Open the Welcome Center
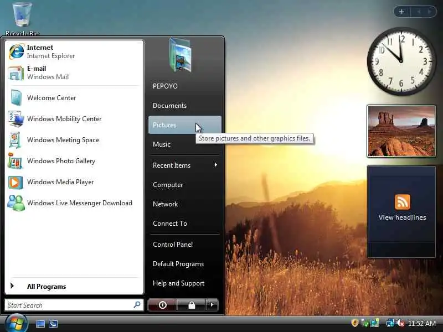This screenshot has width=443, height=332. click(74, 98)
